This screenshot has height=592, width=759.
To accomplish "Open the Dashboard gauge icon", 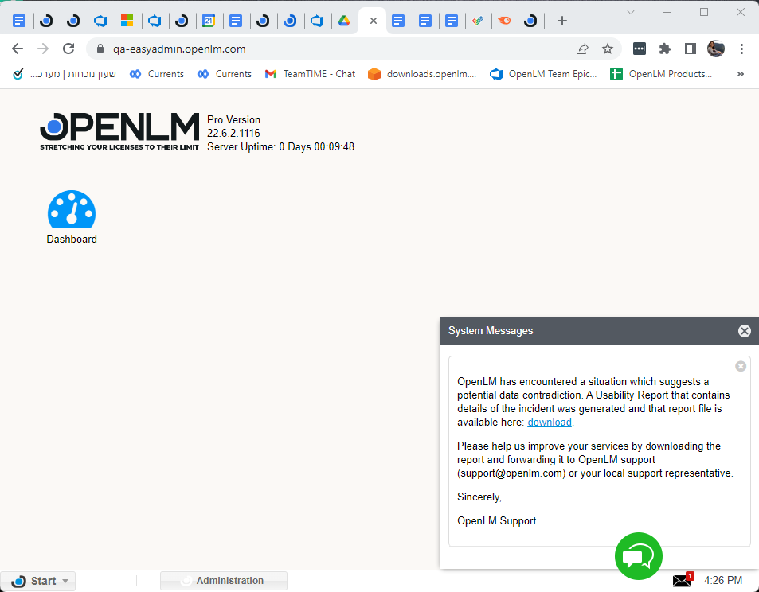I will click(x=72, y=210).
